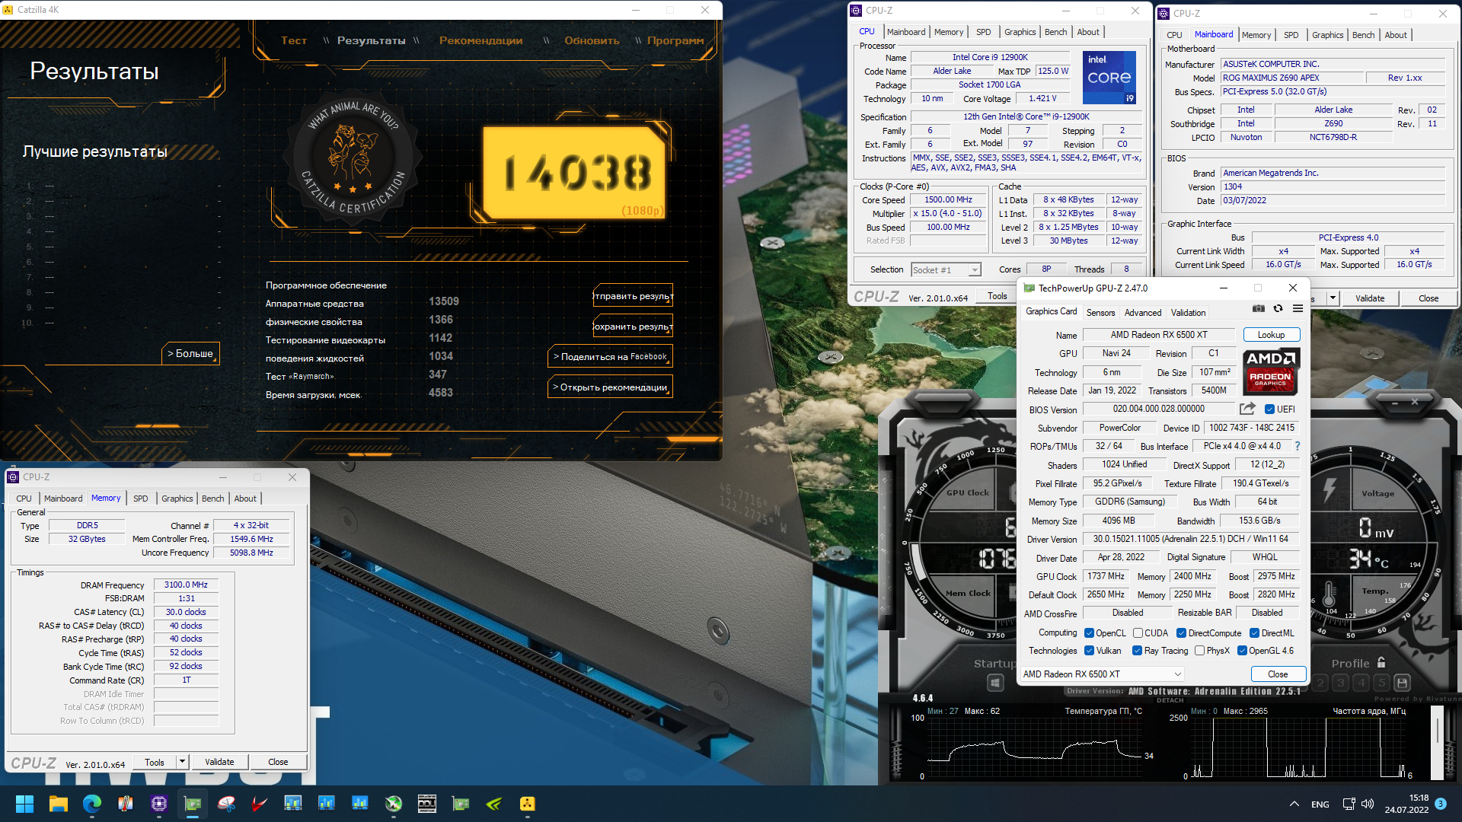This screenshot has height=822, width=1462.
Task: Open Microsoft Edge from the taskbar
Action: 91,804
